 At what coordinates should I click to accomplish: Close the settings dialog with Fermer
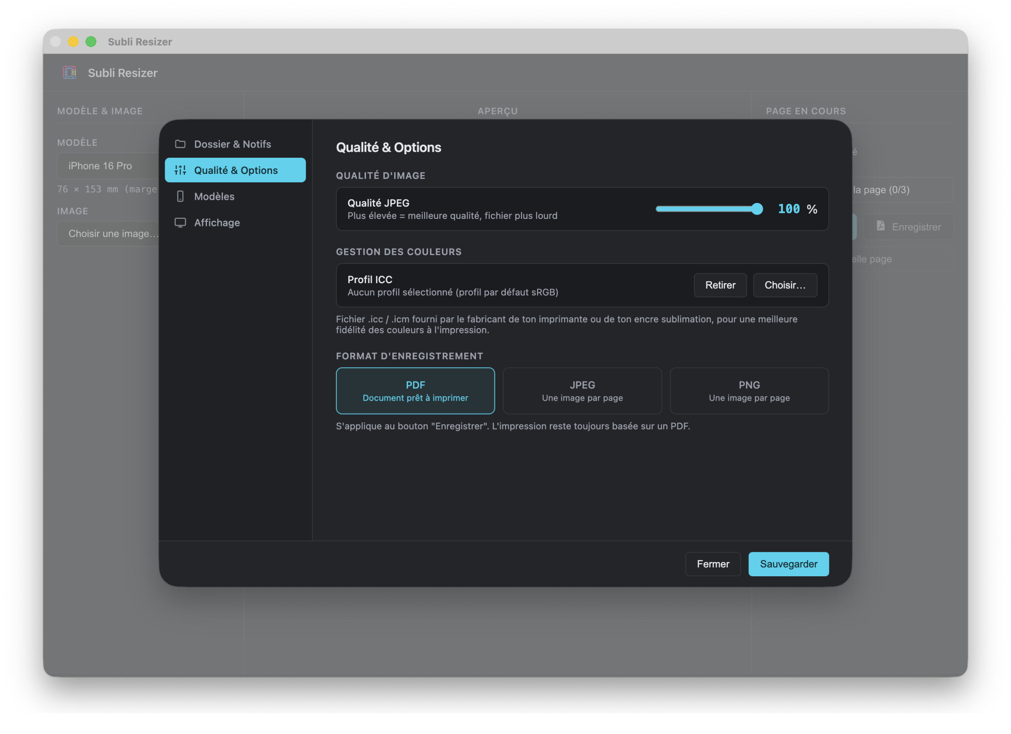(x=713, y=564)
